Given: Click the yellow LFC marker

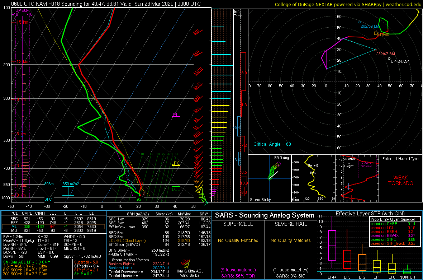Looking at the screenshot, I should point(176,164).
